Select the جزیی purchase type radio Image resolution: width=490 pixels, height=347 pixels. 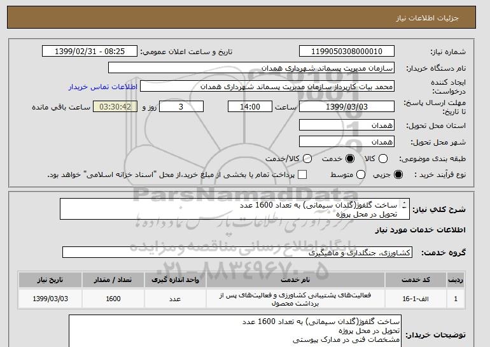[398, 174]
